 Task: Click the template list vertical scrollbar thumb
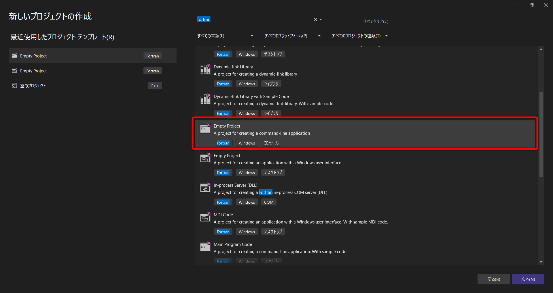point(541,134)
